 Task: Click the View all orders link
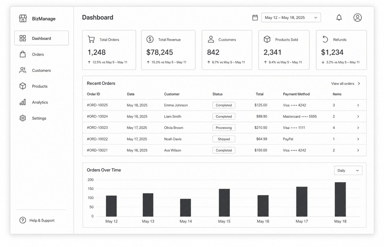(x=346, y=83)
